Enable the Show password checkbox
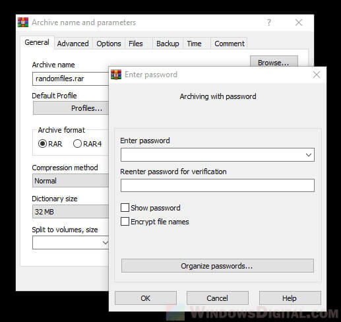Image resolution: width=341 pixels, height=322 pixels. [x=125, y=207]
